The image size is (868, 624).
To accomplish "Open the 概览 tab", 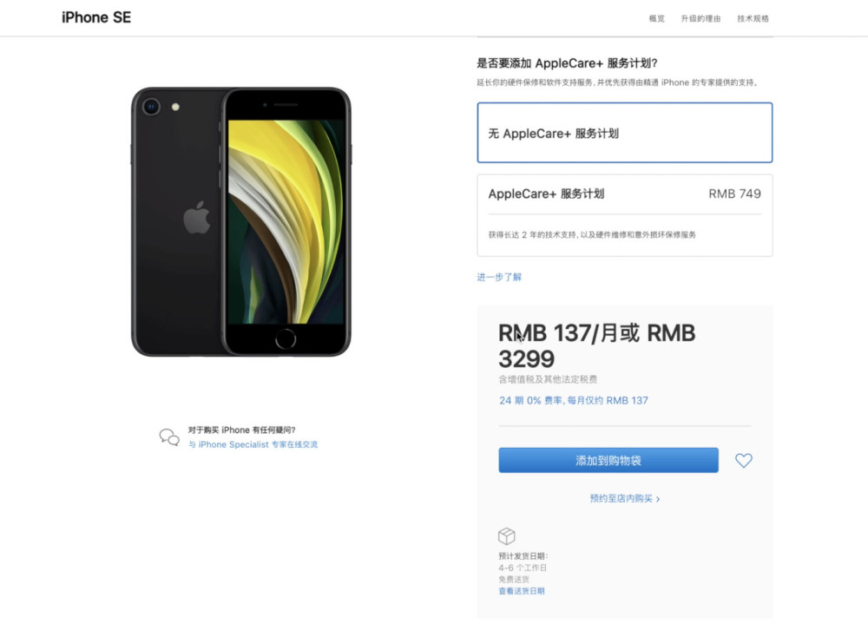I will coord(656,18).
